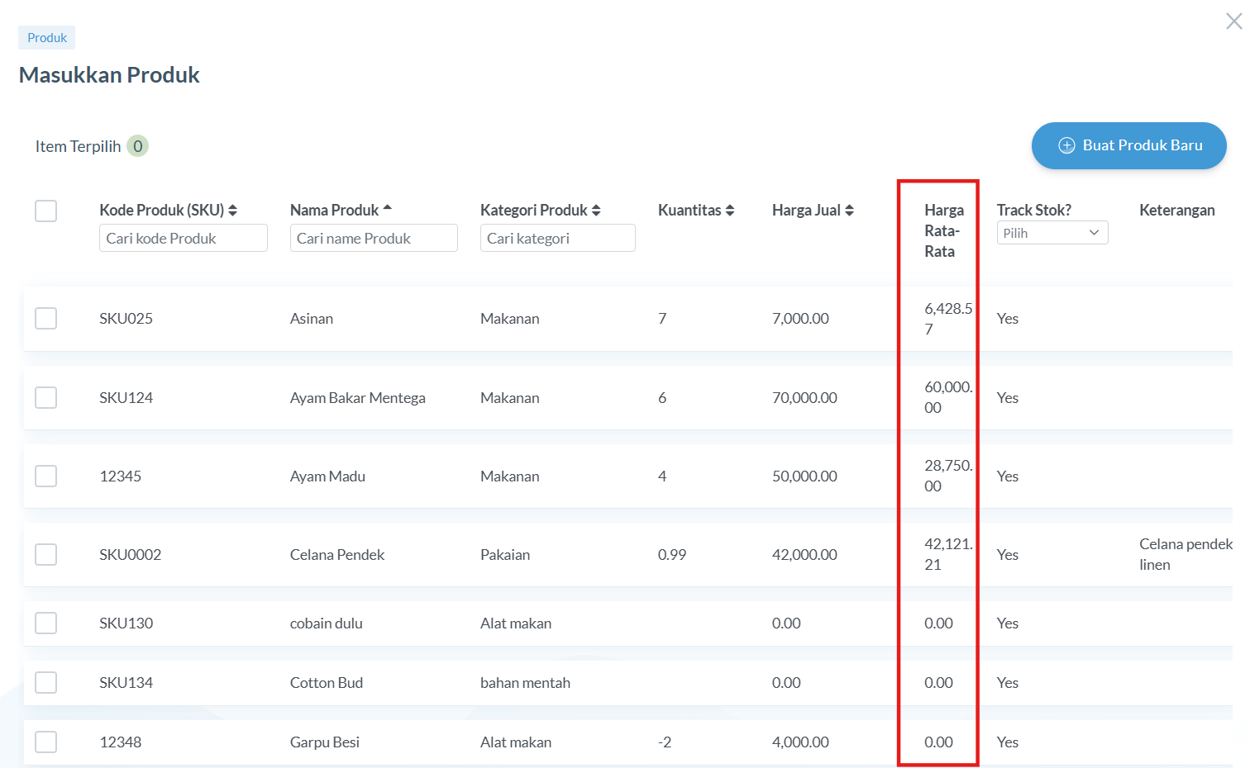Sort by Kuantitas arrows icon
This screenshot has width=1250, height=768.
tap(730, 211)
